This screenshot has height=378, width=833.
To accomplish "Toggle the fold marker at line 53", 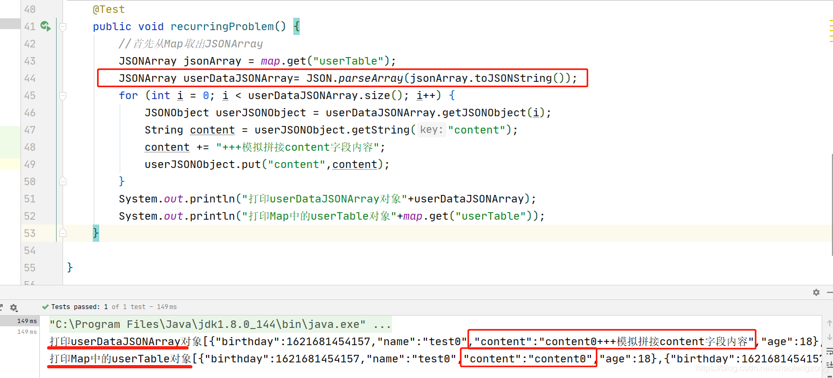I will tap(63, 233).
